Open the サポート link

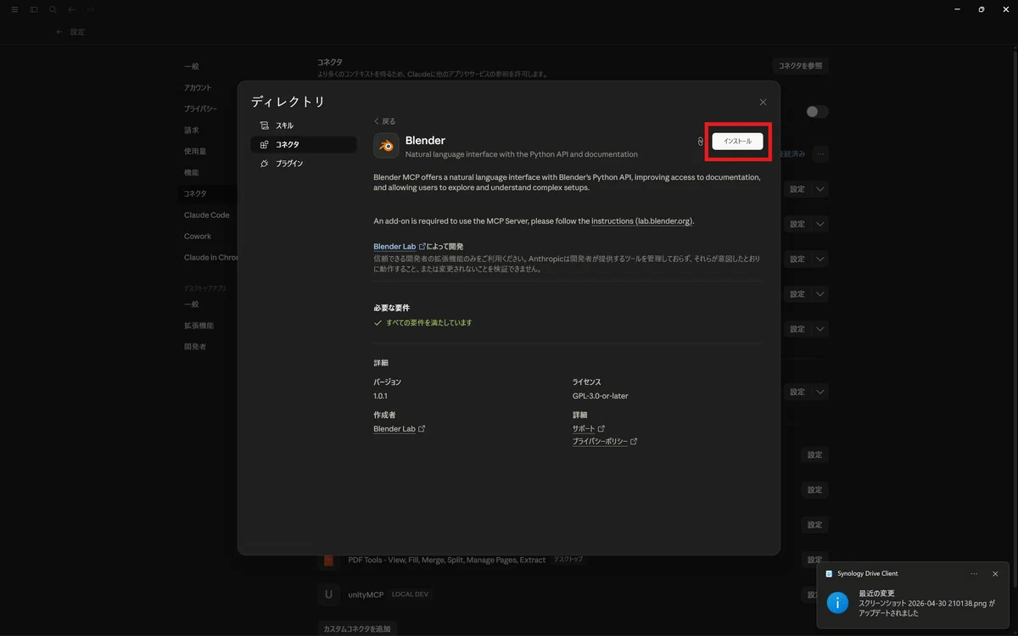(x=589, y=429)
